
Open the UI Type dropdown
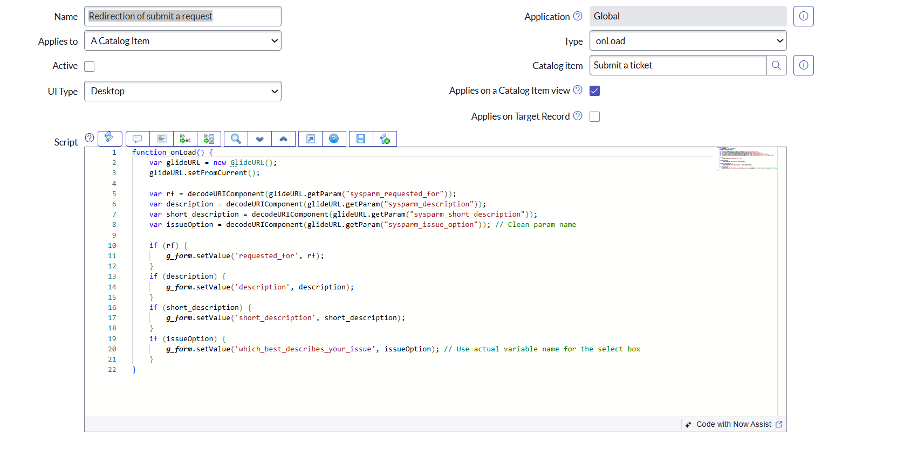point(183,91)
